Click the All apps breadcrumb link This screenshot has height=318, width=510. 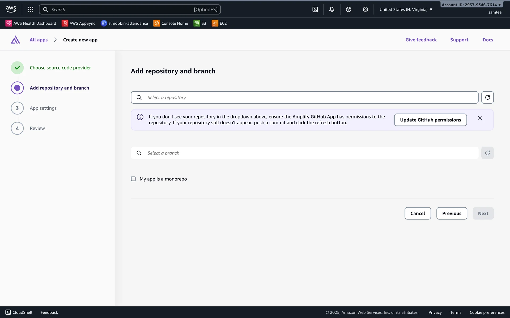click(39, 40)
